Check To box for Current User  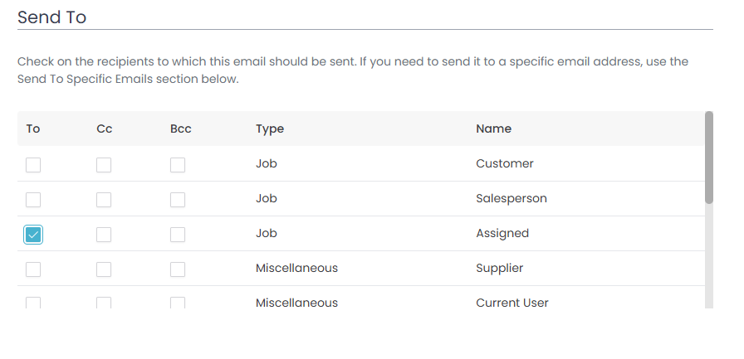pyautogui.click(x=33, y=303)
